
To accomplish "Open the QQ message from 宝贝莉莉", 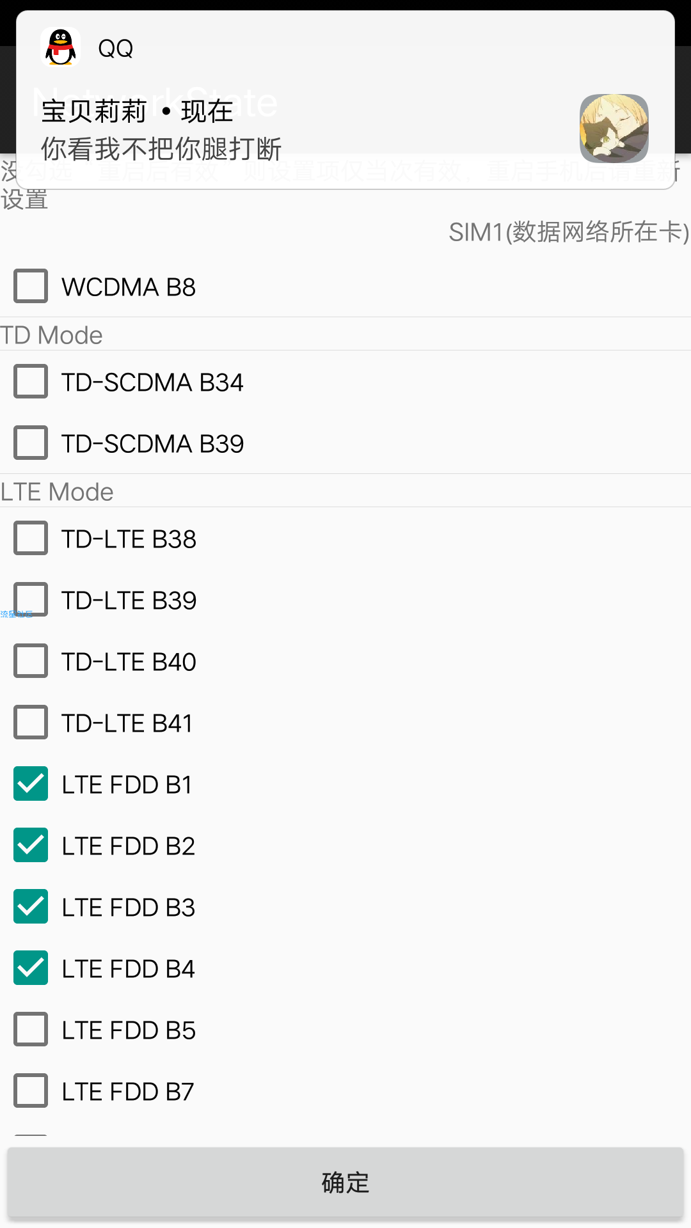I will (x=345, y=100).
